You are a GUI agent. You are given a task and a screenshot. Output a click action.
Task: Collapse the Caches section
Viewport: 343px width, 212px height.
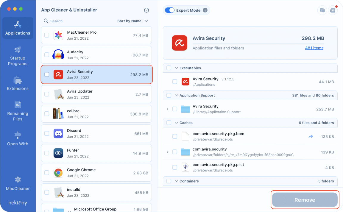(x=177, y=123)
